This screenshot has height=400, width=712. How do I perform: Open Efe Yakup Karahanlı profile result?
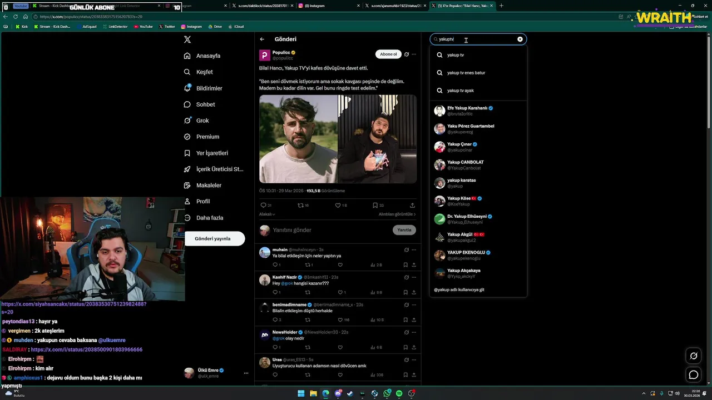point(478,111)
